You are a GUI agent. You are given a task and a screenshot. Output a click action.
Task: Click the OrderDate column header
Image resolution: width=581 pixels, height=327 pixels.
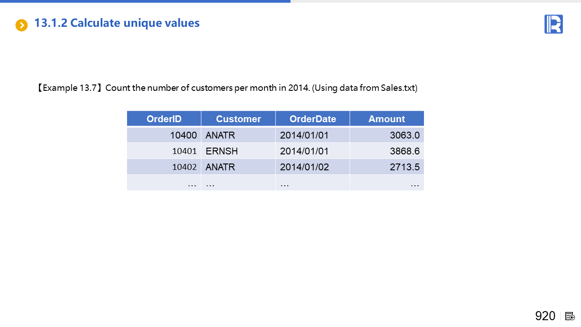pos(313,119)
